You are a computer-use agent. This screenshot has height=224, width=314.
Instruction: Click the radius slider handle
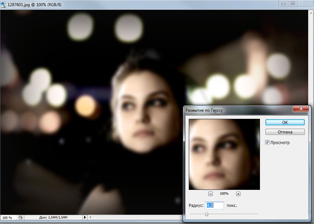point(207,214)
